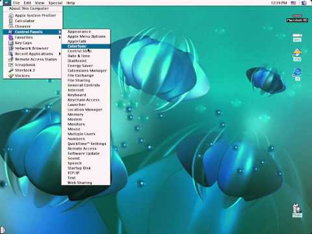
Task: Open the View menu
Action: click(x=40, y=3)
